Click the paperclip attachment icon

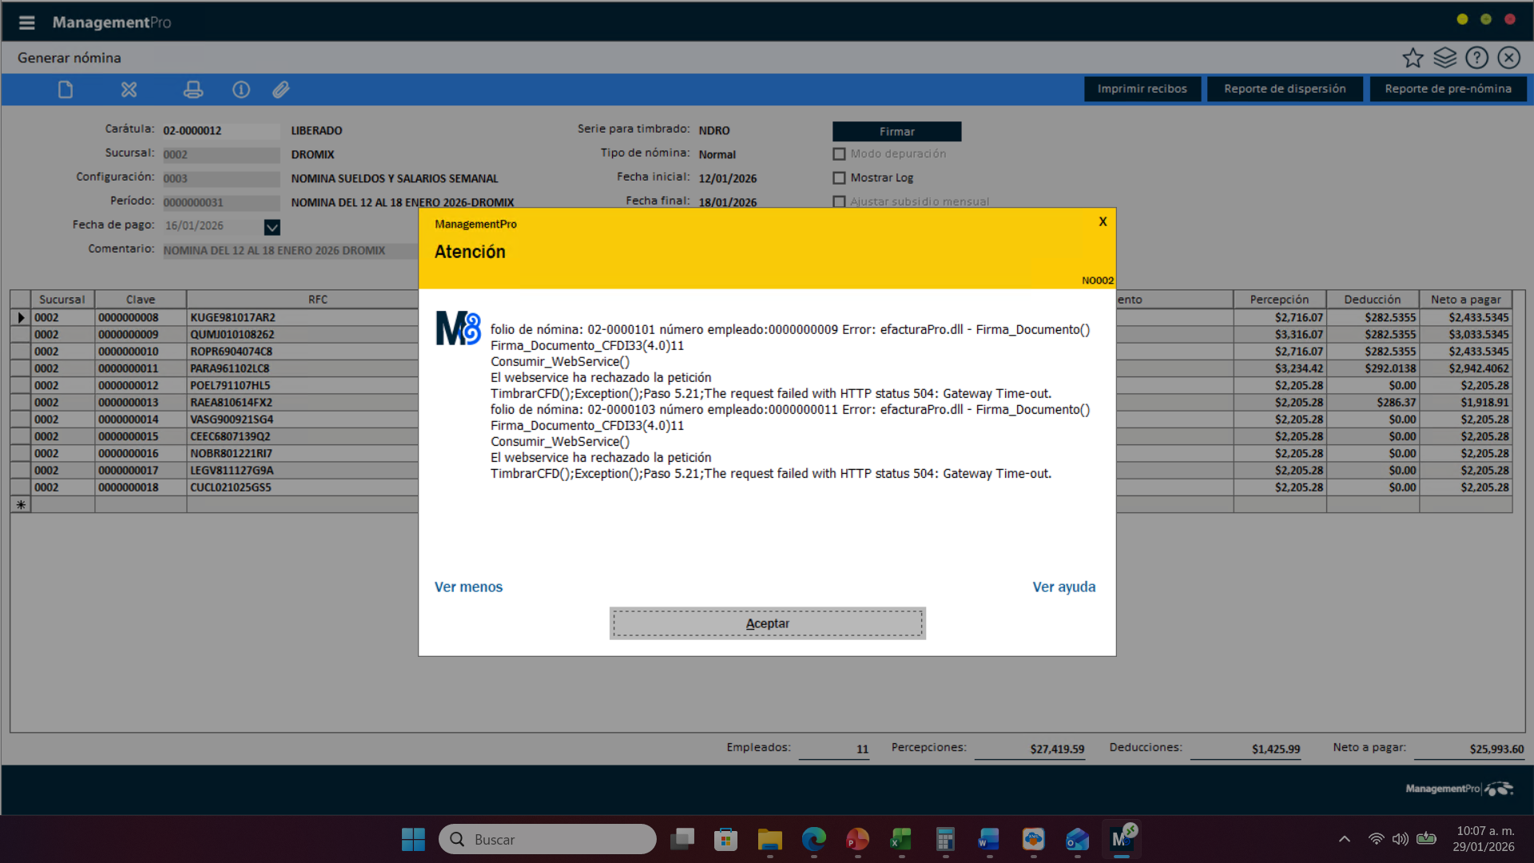tap(280, 89)
